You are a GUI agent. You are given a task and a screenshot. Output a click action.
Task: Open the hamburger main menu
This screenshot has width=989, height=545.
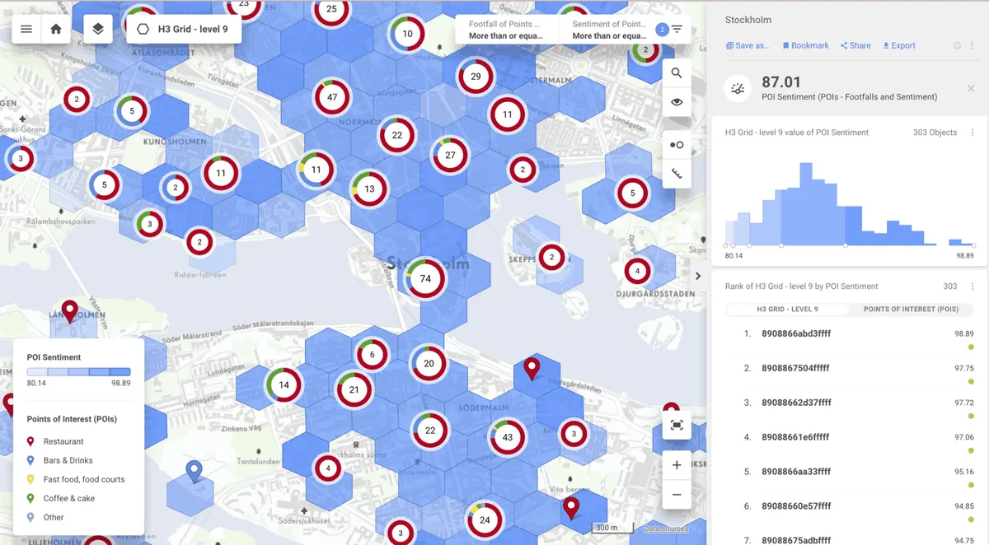(26, 29)
